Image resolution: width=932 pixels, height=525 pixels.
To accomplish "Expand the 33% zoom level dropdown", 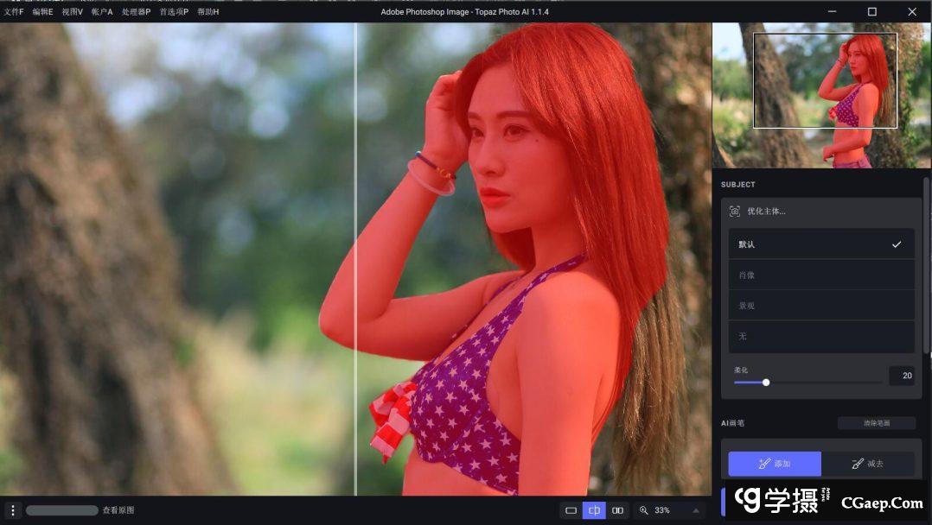I will pyautogui.click(x=696, y=510).
